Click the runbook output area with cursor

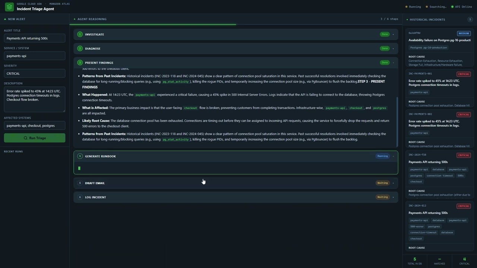point(236,168)
